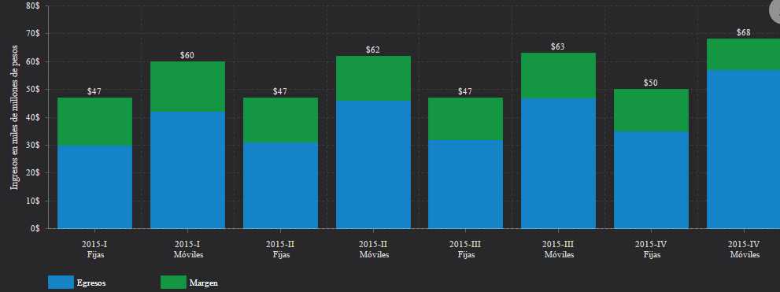Toggle the Margen legend label
Screen dimensions: 780x292
[x=203, y=283]
